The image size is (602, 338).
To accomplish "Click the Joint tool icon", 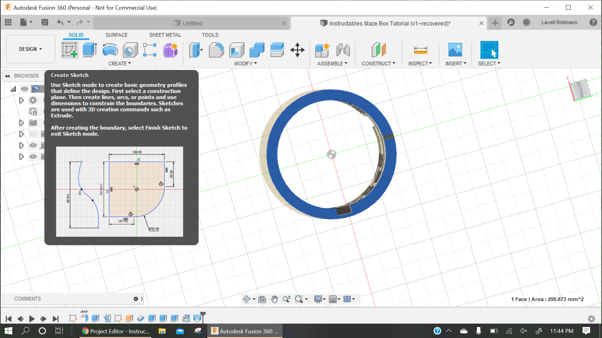I will coord(343,50).
